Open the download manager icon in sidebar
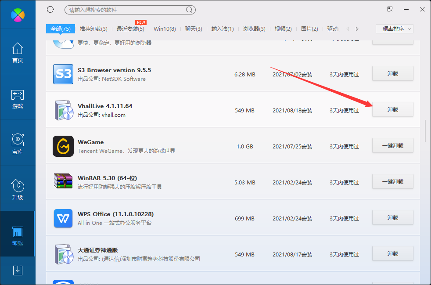431x285 pixels. pyautogui.click(x=18, y=271)
